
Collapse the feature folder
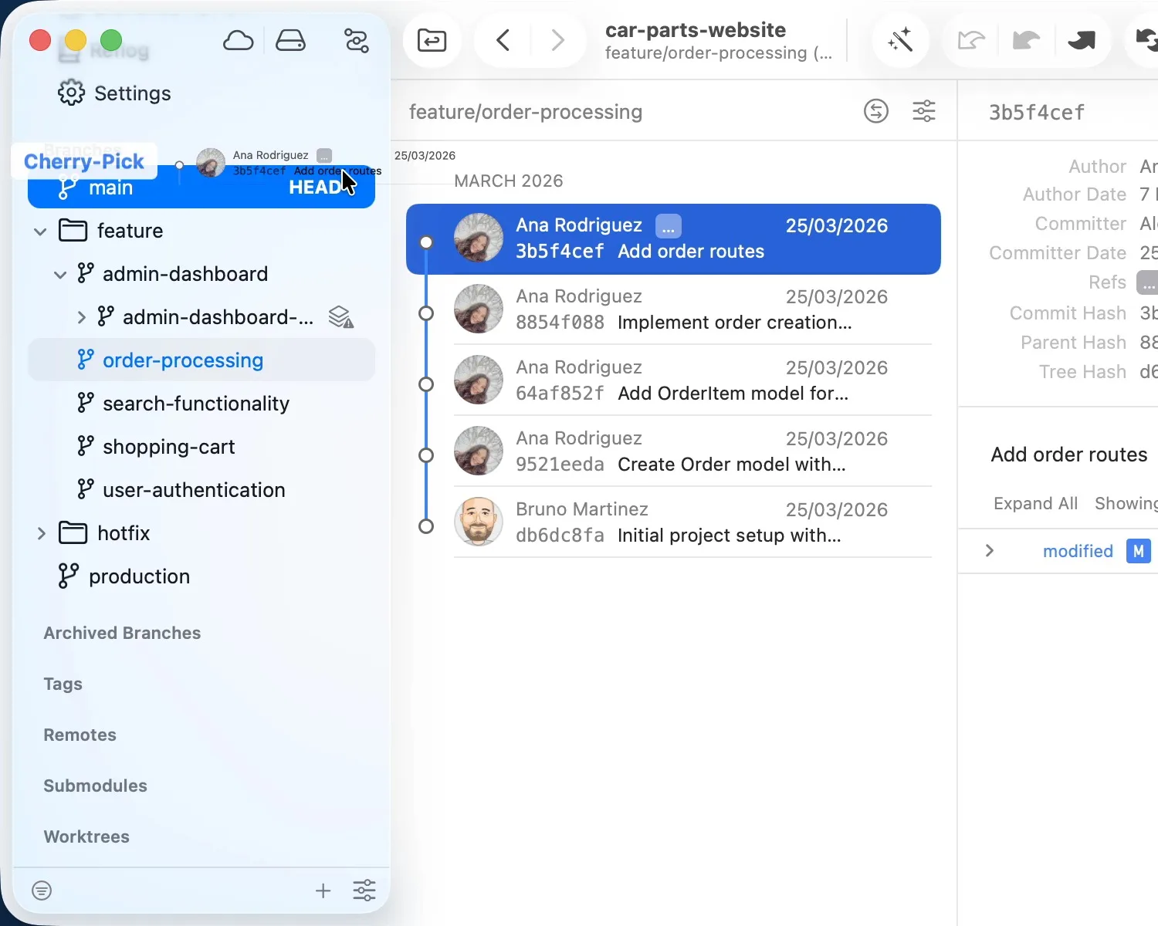click(41, 231)
